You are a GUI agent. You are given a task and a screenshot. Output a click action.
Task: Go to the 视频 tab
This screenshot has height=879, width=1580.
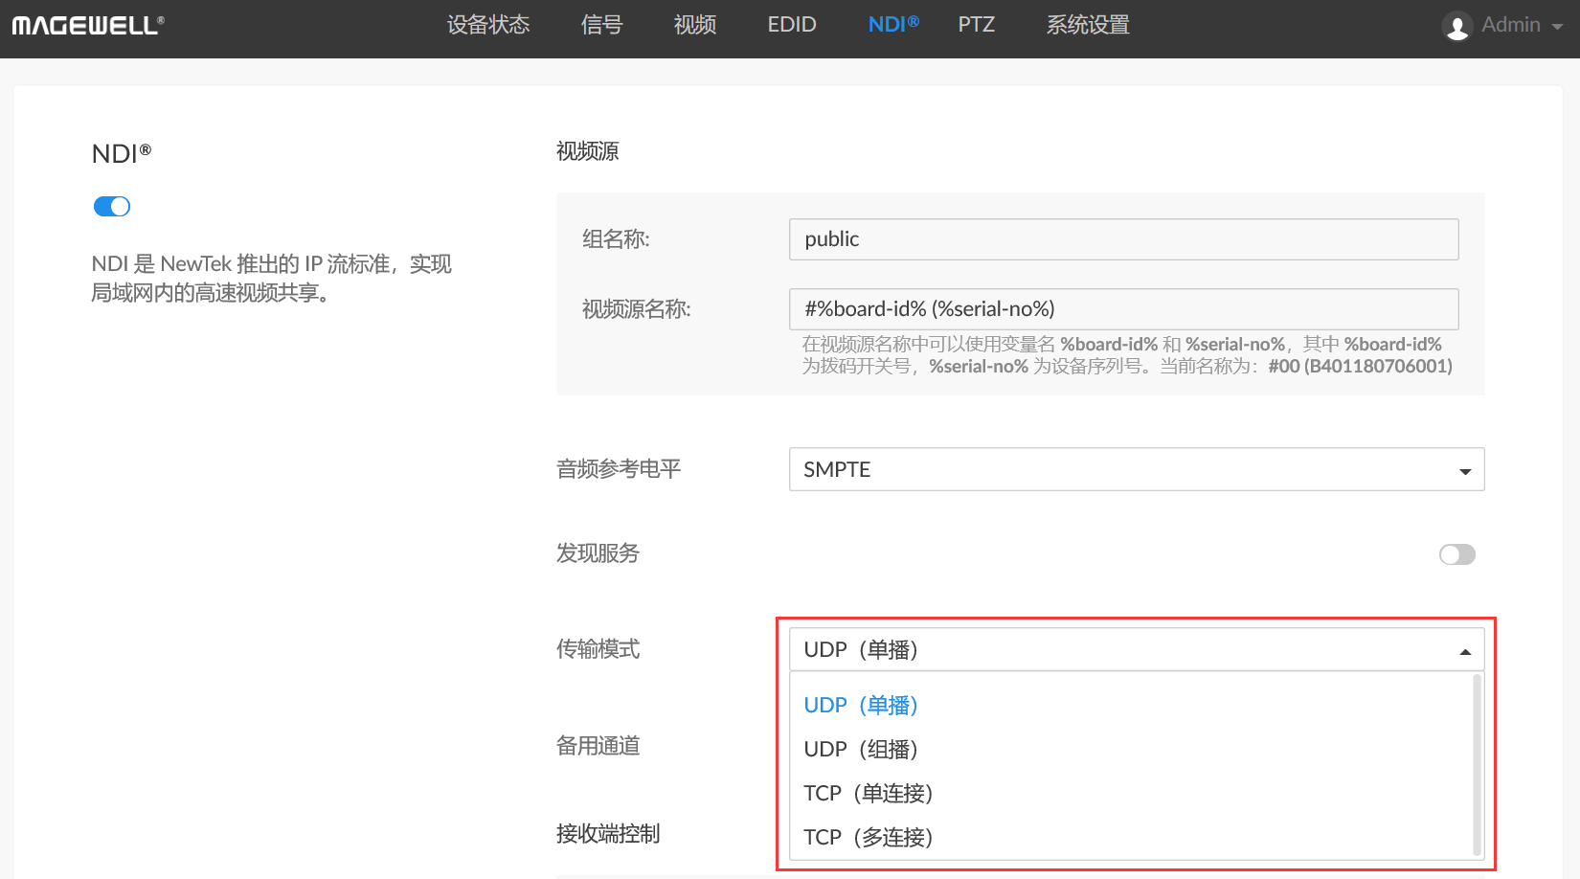695,25
